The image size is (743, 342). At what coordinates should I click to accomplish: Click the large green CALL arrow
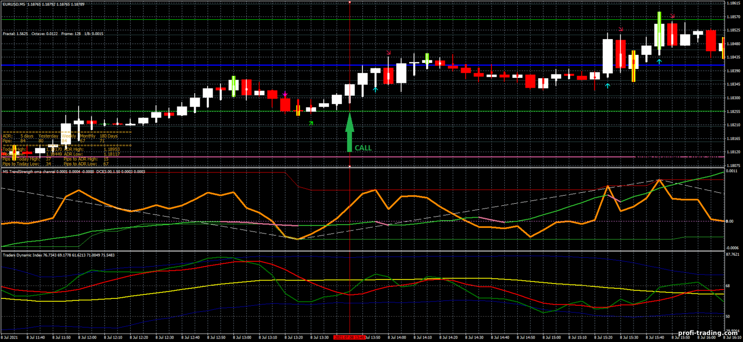350,131
